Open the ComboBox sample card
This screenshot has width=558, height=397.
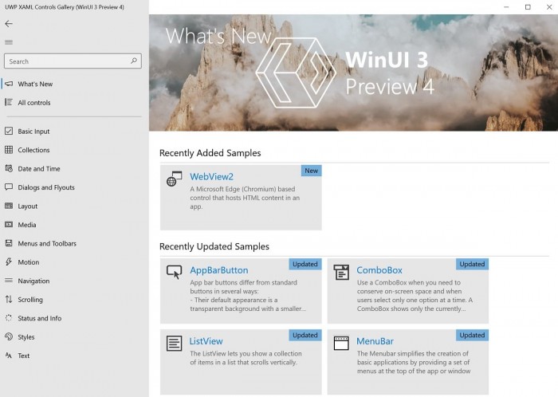407,289
